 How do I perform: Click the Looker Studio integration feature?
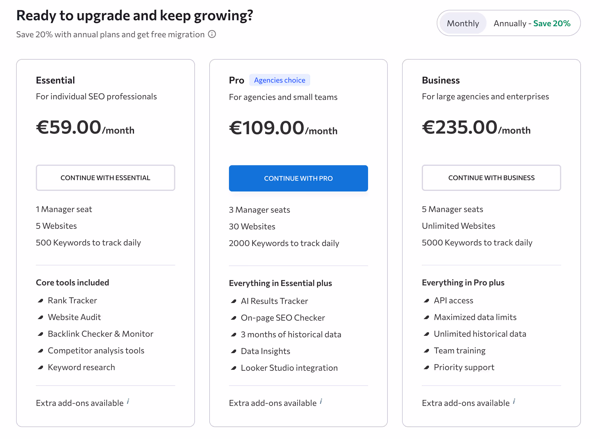point(289,368)
